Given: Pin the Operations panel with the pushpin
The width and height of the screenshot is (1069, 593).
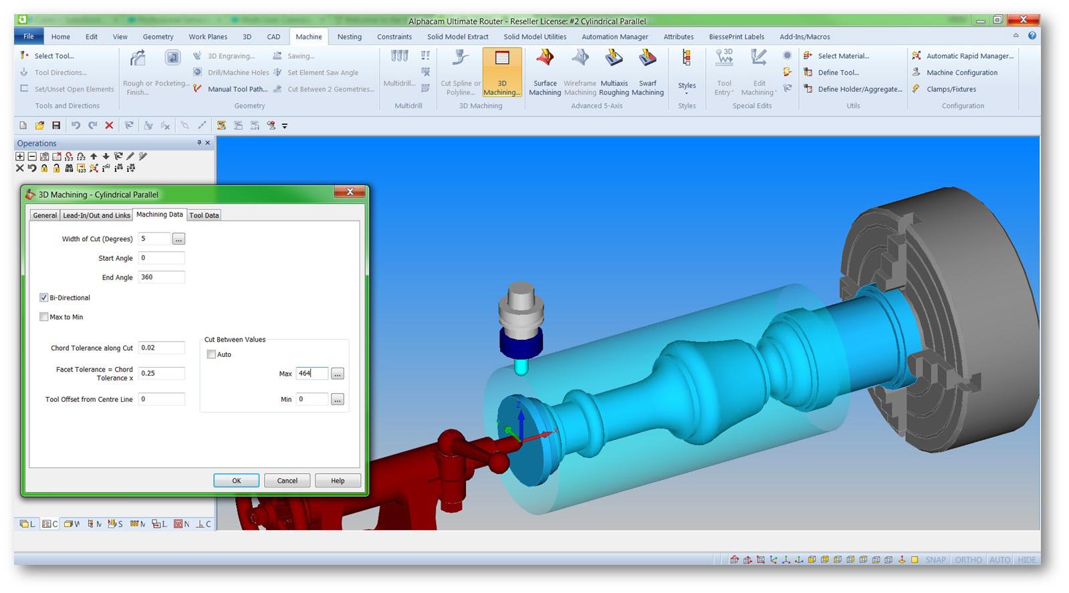Looking at the screenshot, I should coord(199,143).
